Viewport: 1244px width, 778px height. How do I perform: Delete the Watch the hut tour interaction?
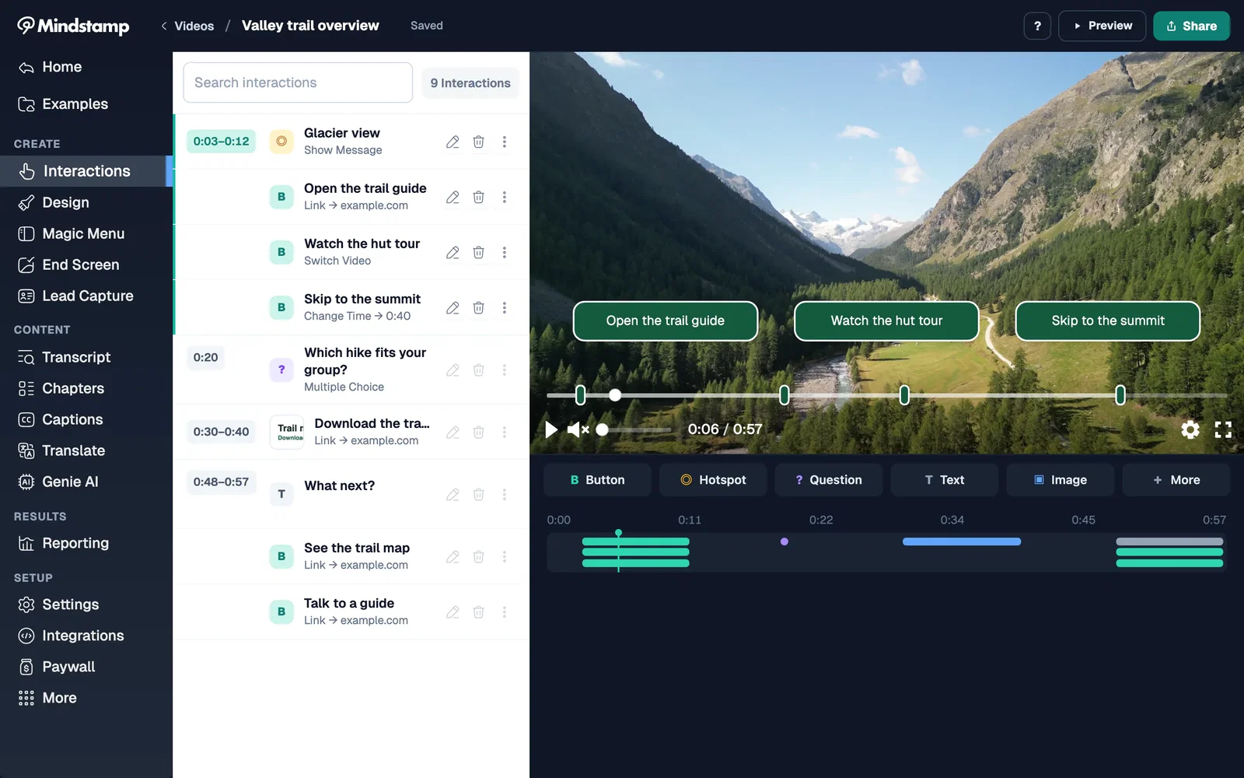(x=479, y=252)
